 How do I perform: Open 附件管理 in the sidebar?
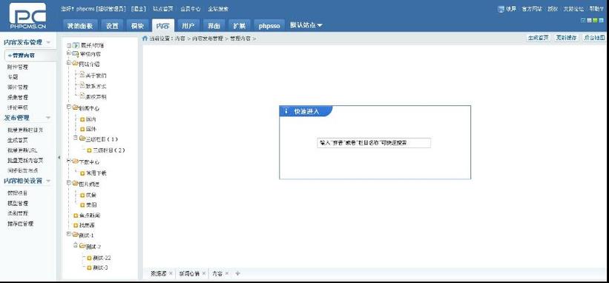pos(18,67)
